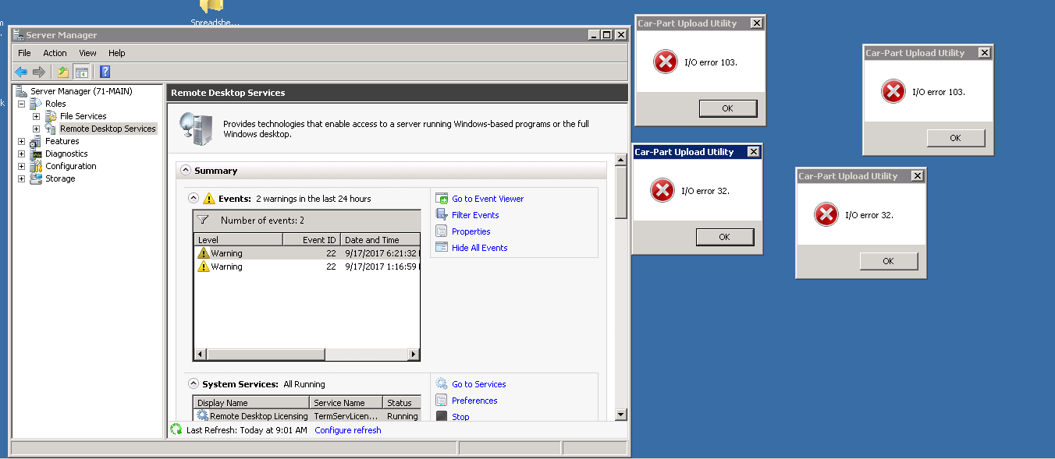Click the Preferences icon in System Services

click(442, 401)
